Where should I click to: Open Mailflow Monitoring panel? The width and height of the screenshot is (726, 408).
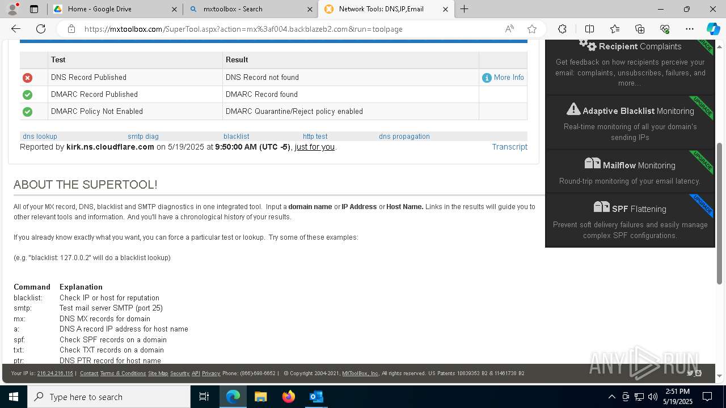coord(630,172)
